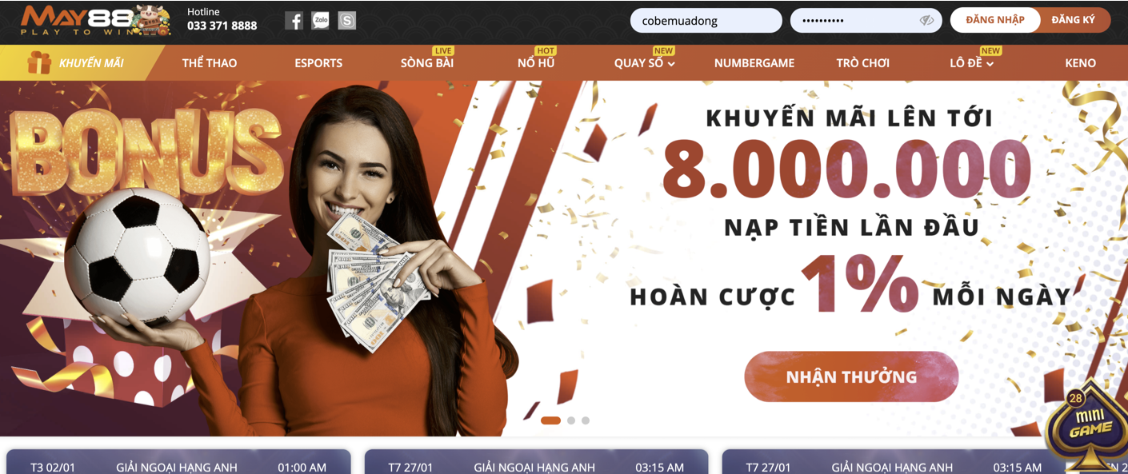Focus the username field with cobemuadong
Screen dimensions: 1128x474
click(706, 21)
